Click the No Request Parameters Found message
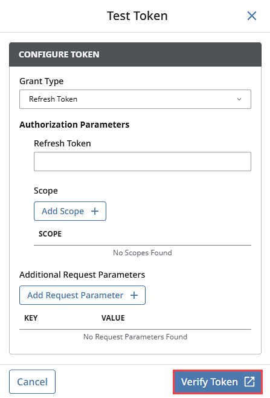The height and width of the screenshot is (398, 270). [135, 337]
